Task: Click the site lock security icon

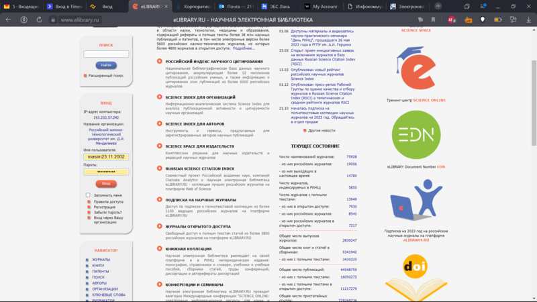Action: 53,20
